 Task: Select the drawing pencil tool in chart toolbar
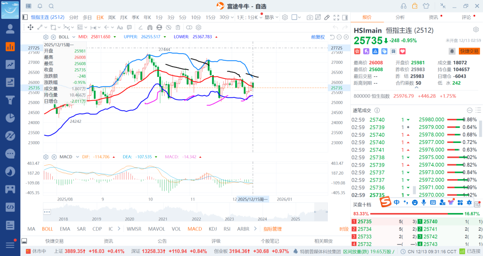327,17
